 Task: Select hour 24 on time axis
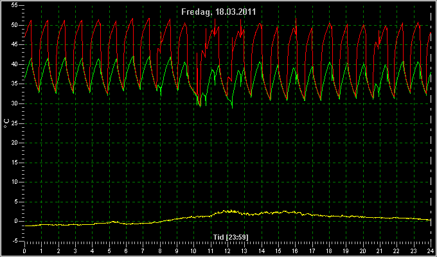[x=431, y=251]
